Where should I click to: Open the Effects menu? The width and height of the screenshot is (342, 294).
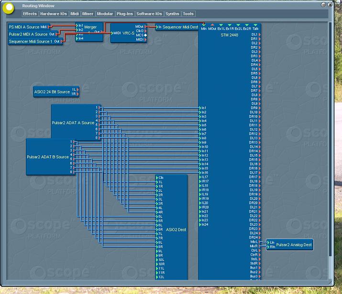click(30, 14)
